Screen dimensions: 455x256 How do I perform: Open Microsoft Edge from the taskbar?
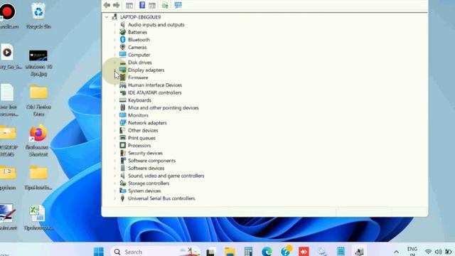pyautogui.click(x=267, y=251)
